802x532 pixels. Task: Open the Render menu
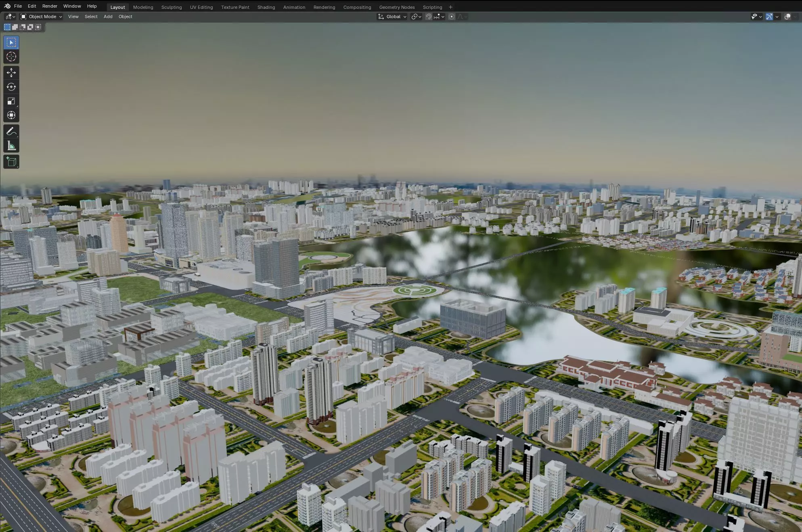click(50, 6)
